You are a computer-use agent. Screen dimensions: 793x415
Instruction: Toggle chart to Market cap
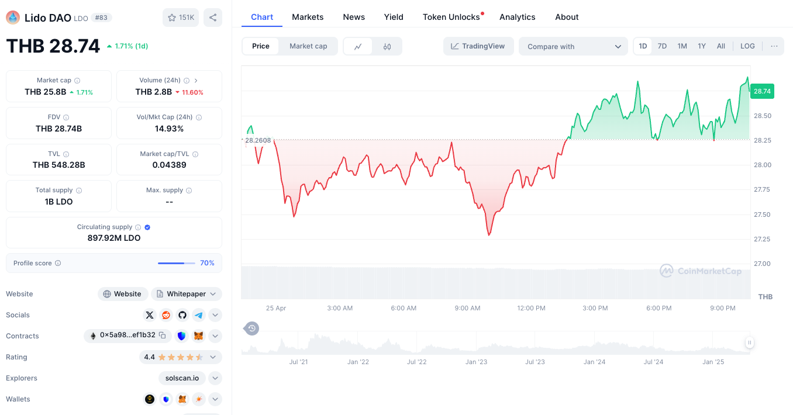coord(308,46)
